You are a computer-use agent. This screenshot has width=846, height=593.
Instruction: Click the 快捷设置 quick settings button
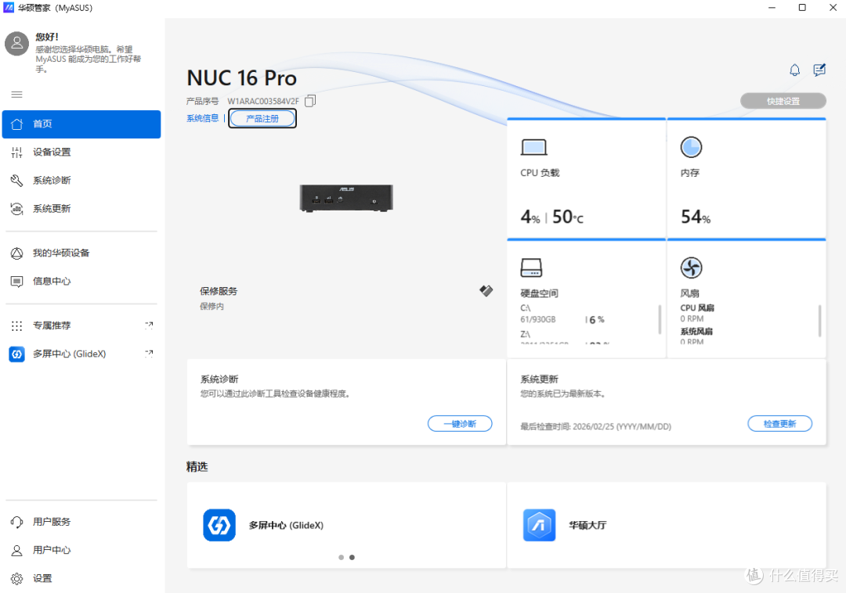[783, 101]
